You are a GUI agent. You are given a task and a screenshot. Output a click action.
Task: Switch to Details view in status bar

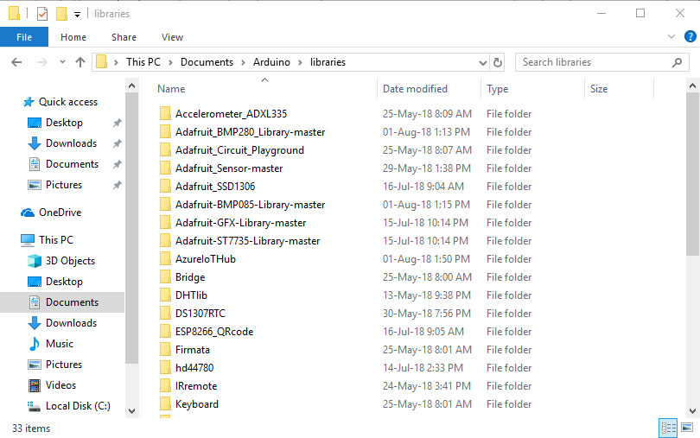click(668, 428)
